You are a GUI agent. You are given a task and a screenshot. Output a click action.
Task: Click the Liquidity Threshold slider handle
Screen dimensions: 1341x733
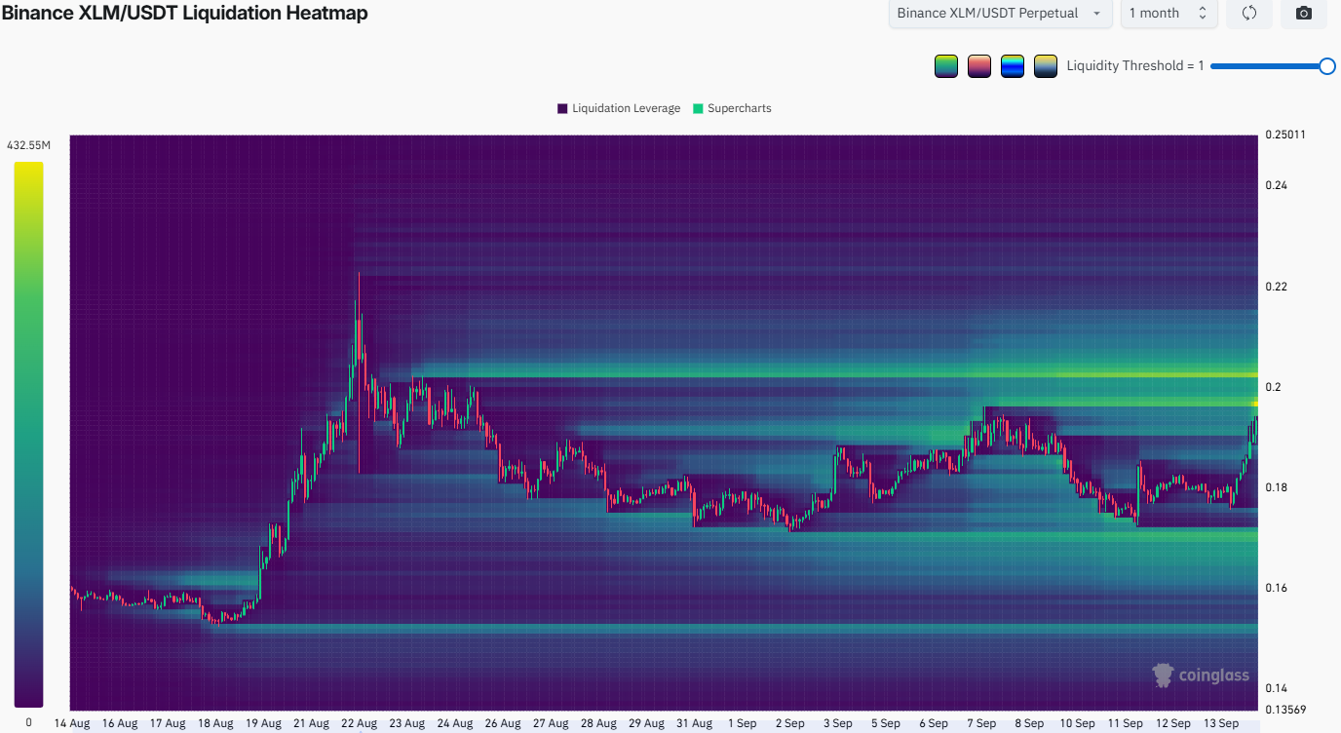point(1326,66)
